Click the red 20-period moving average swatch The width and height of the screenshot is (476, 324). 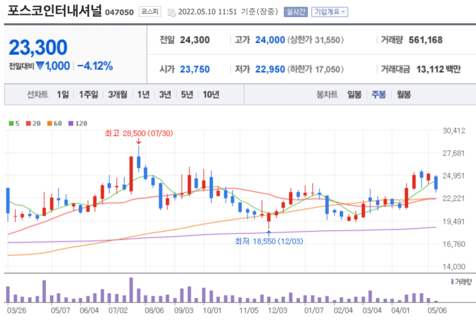pyautogui.click(x=28, y=123)
